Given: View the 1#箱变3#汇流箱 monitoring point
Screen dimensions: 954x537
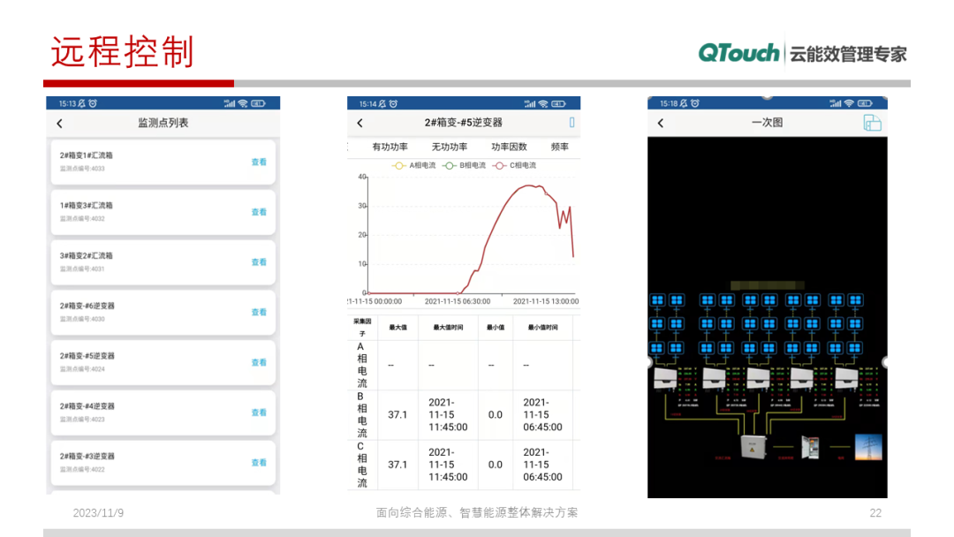Looking at the screenshot, I should point(259,212).
